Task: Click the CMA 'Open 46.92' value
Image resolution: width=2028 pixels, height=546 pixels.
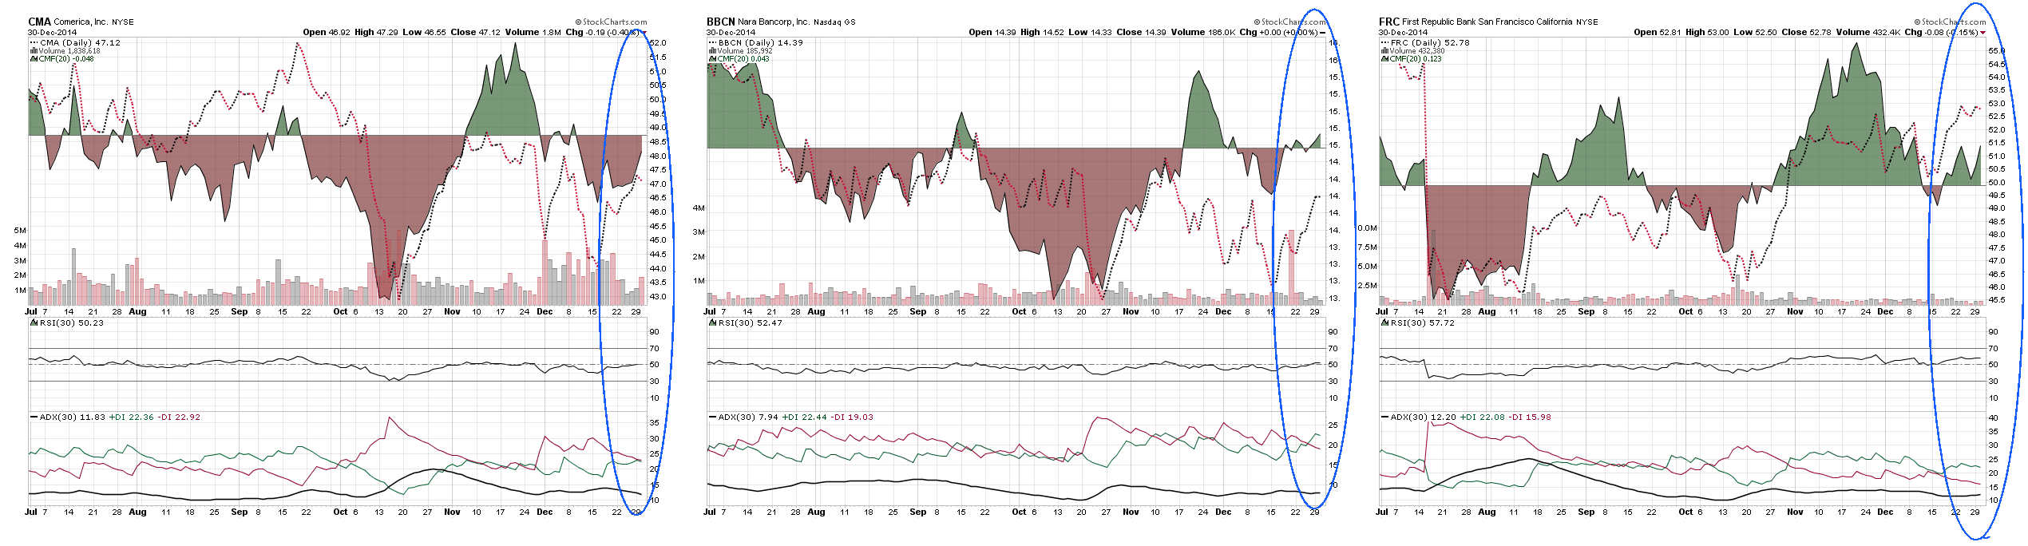Action: tap(327, 32)
